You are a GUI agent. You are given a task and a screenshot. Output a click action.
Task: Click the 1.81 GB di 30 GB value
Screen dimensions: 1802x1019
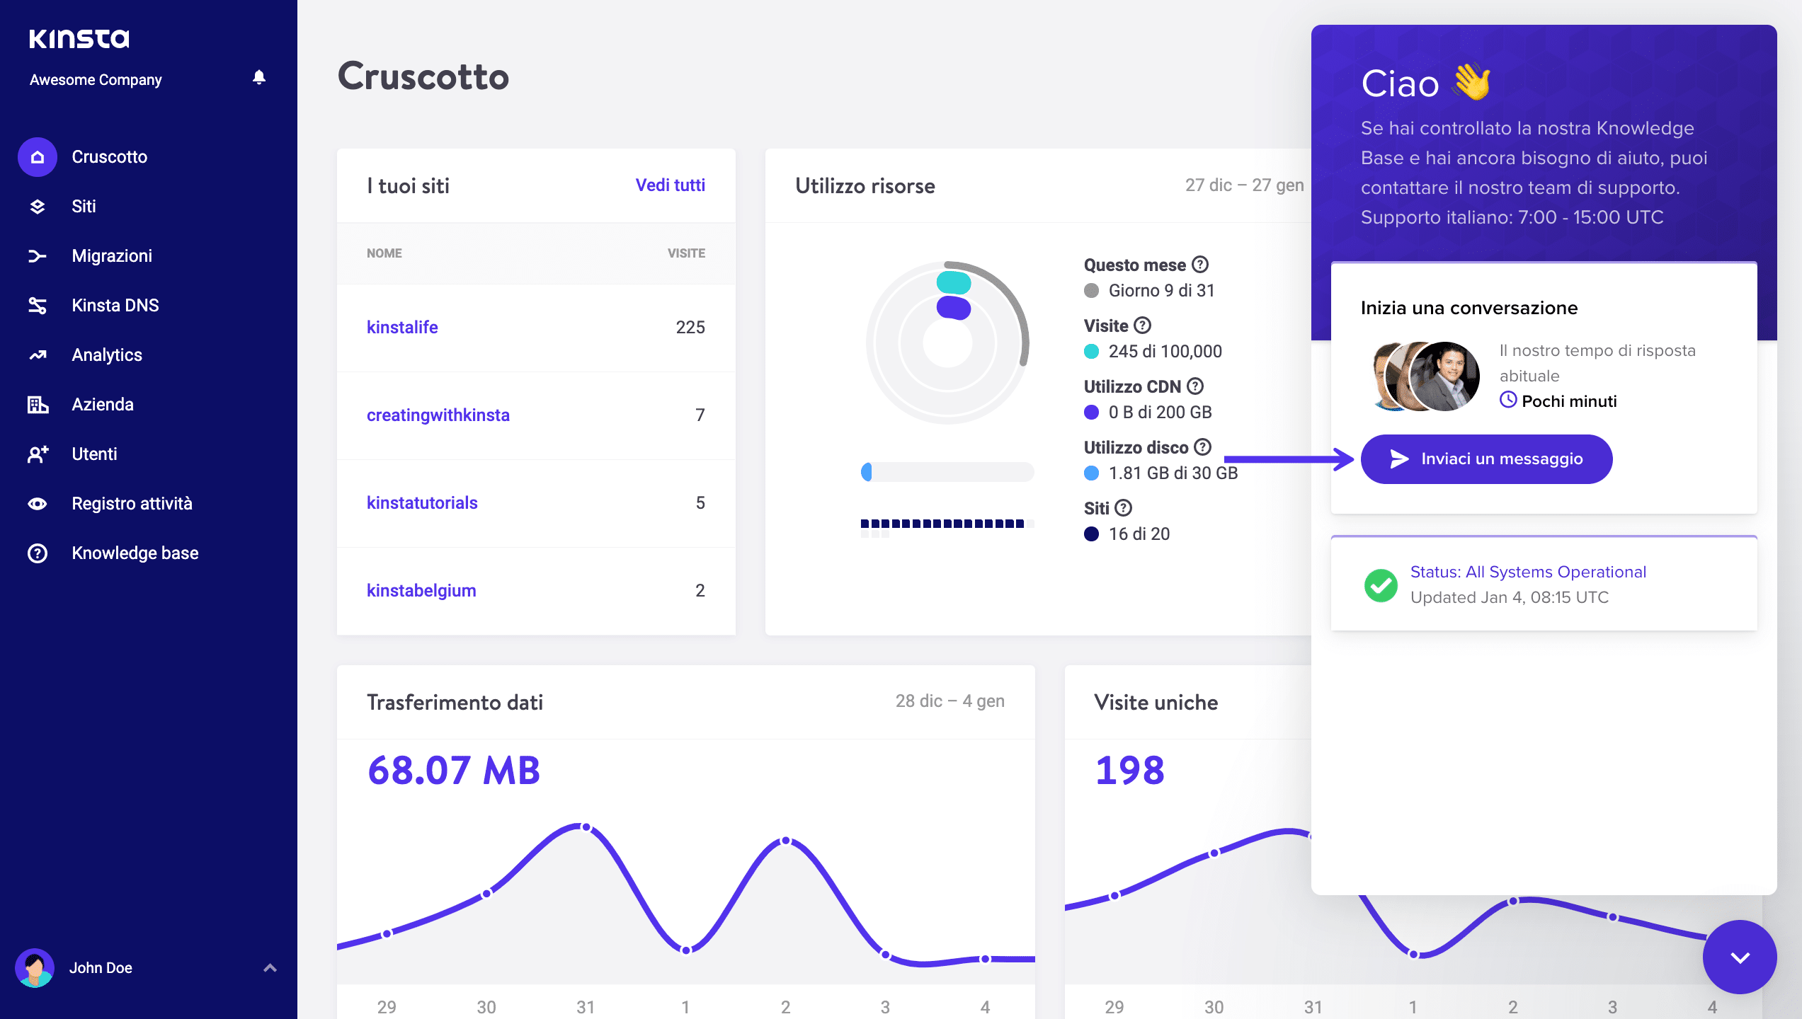click(x=1173, y=473)
